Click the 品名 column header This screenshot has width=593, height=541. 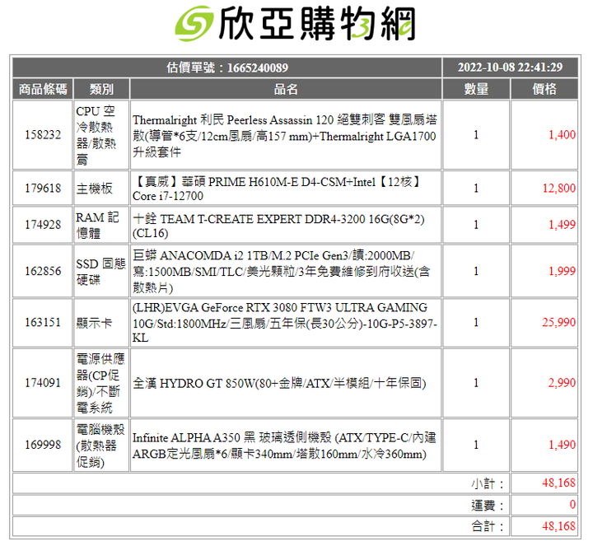(x=286, y=89)
